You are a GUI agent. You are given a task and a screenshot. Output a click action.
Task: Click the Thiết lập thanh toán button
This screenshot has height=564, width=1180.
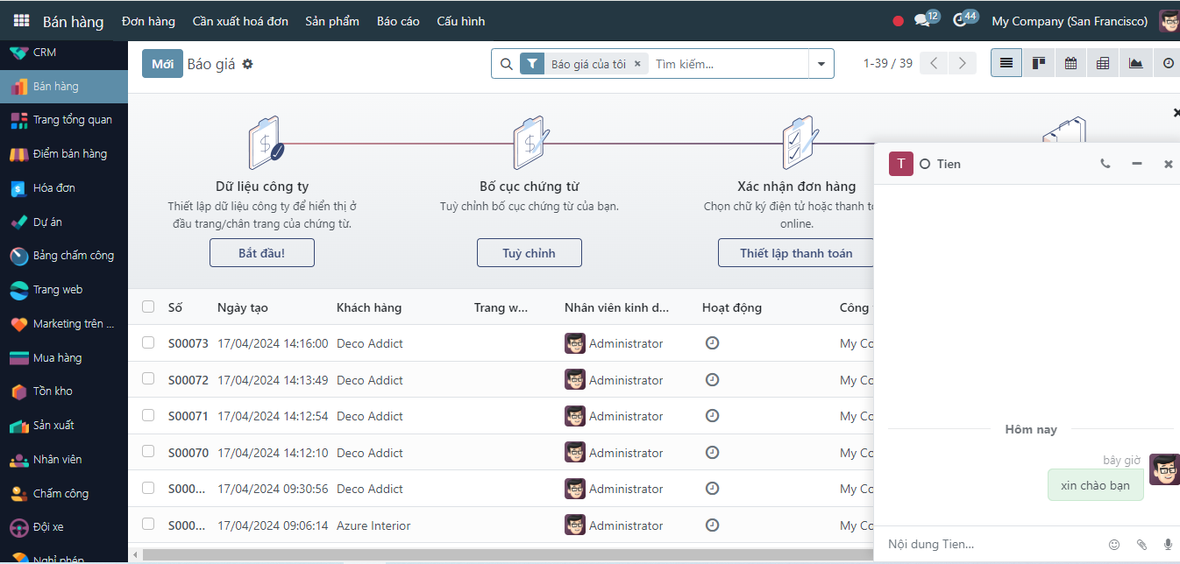796,253
